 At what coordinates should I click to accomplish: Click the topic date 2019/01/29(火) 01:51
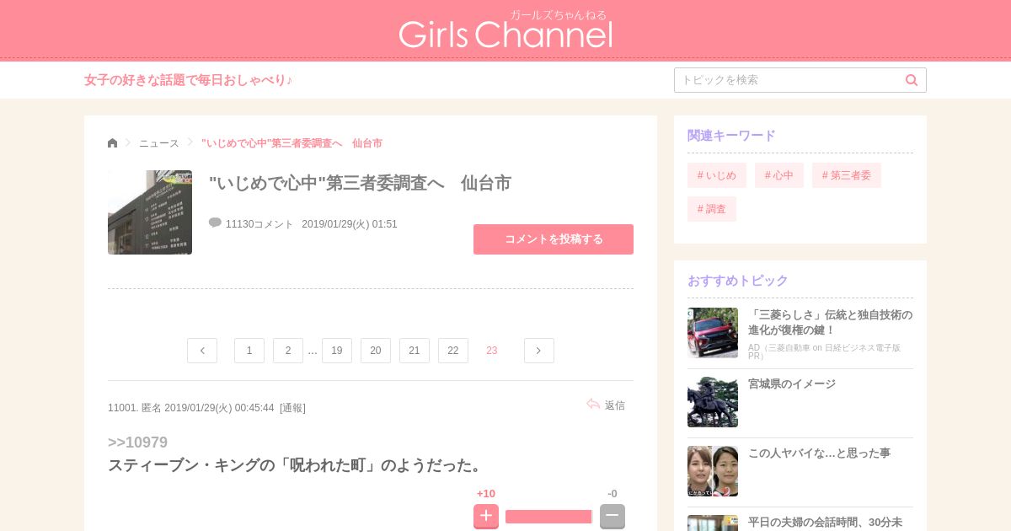click(x=350, y=224)
